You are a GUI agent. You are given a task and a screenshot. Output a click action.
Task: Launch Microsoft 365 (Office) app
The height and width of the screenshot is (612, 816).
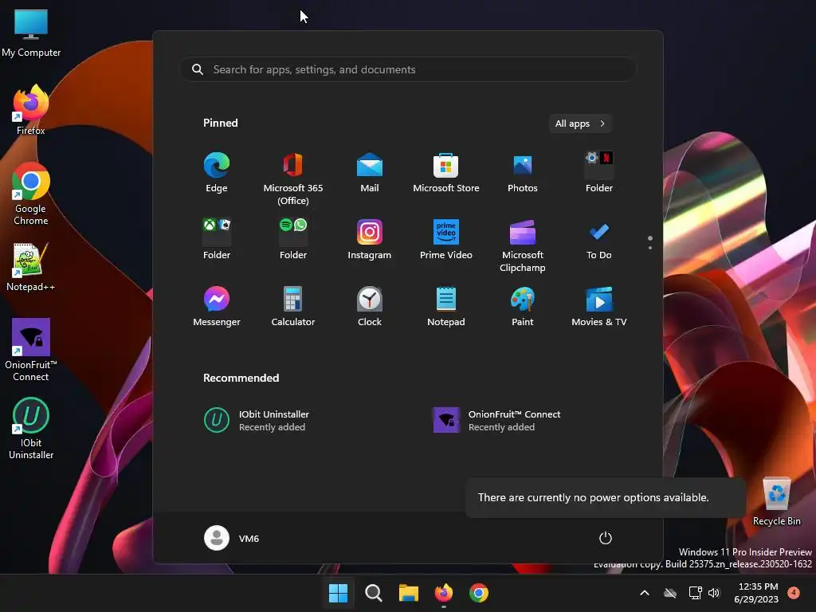pyautogui.click(x=293, y=178)
